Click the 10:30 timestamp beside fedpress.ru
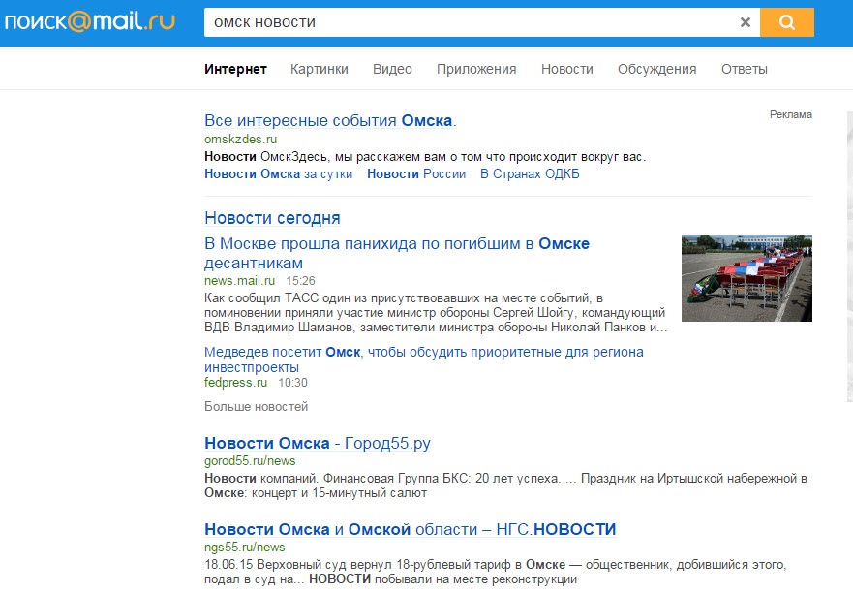Image resolution: width=853 pixels, height=595 pixels. click(x=292, y=383)
